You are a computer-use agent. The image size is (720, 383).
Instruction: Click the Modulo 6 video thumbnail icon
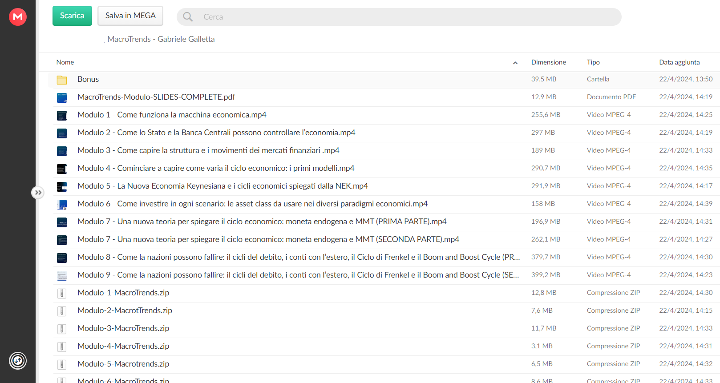(62, 204)
